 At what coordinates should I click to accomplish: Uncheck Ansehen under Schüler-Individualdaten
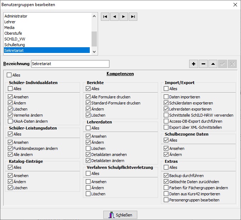tap(10, 97)
